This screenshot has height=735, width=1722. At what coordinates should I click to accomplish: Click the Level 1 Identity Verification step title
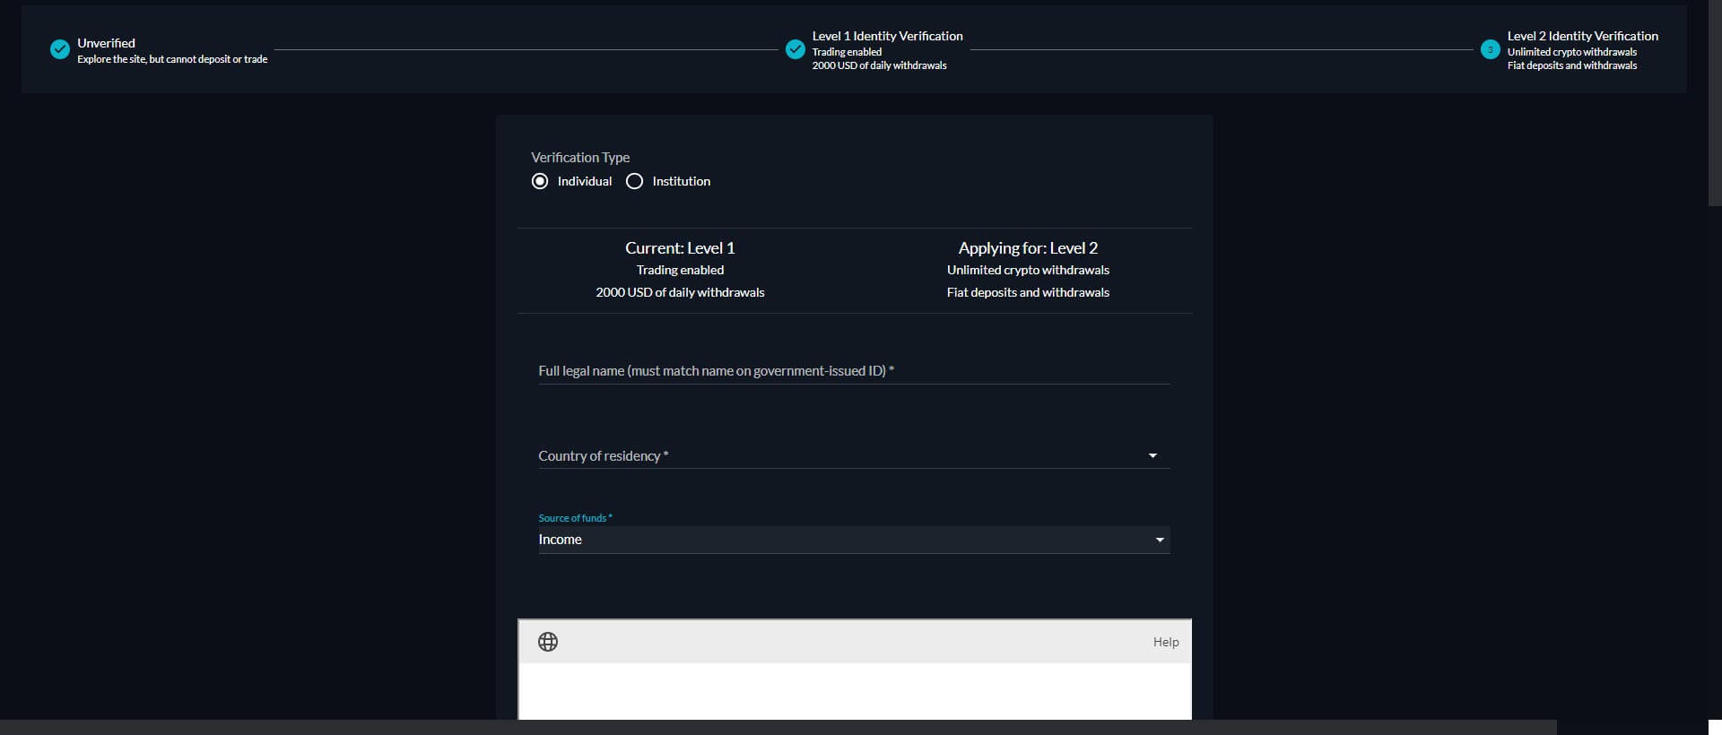[x=888, y=36]
